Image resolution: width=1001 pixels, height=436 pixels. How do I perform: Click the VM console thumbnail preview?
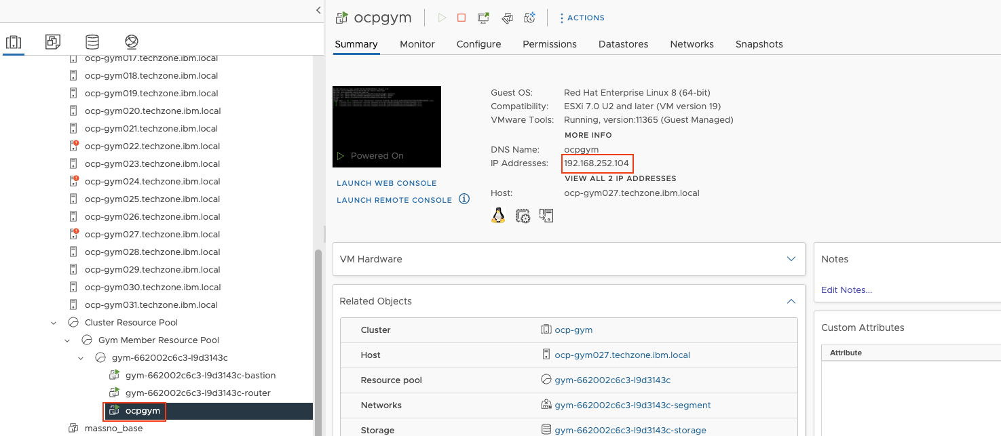click(x=387, y=127)
